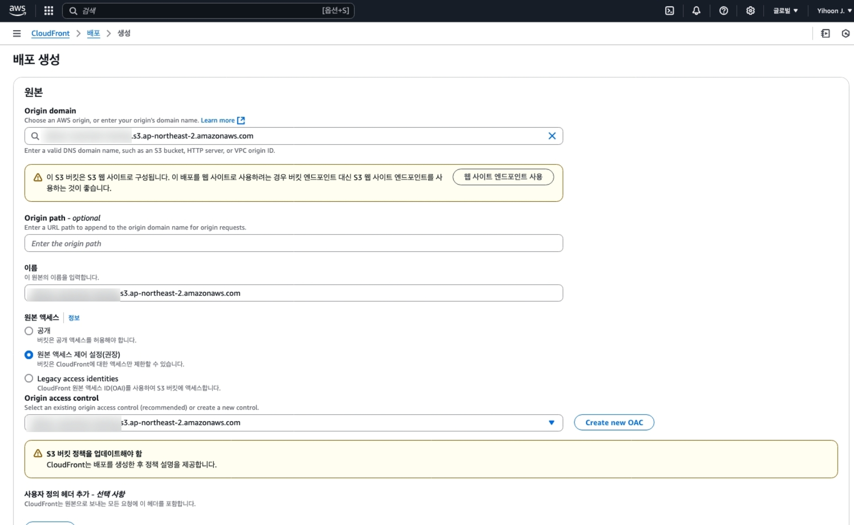Click the 원본 section heading

34,92
